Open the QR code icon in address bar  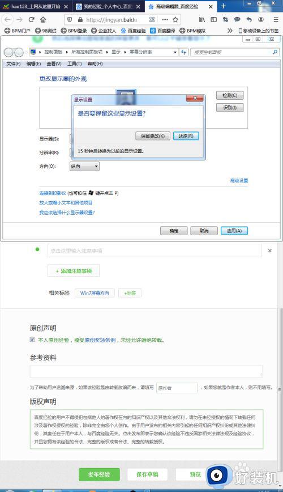152,19
